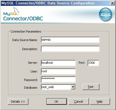Click the Description label

[30, 49]
